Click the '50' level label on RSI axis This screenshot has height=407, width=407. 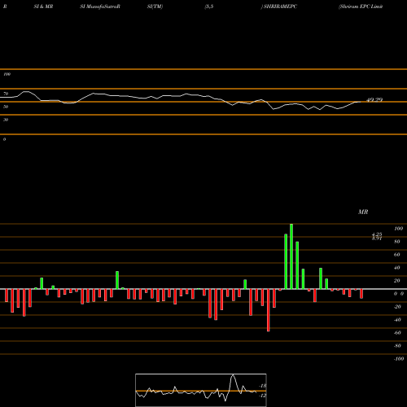[6, 107]
